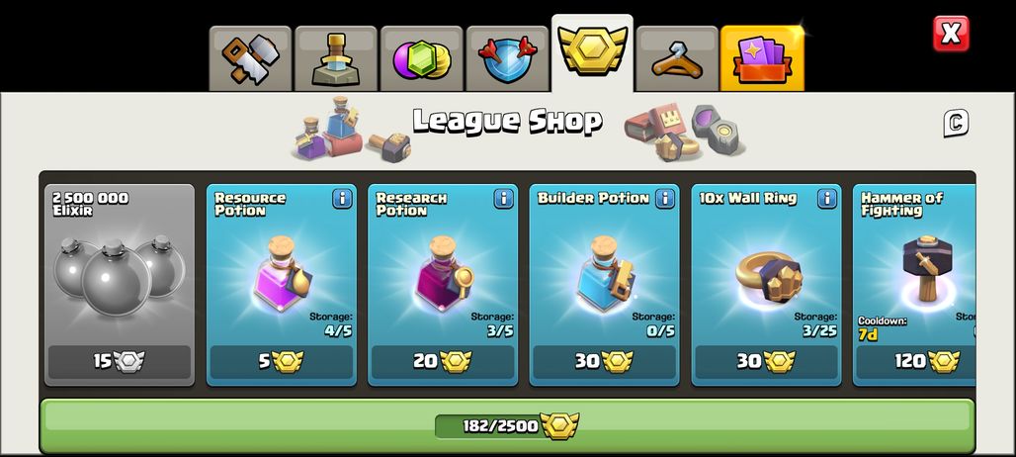This screenshot has width=1016, height=457.
Task: Select the greyed 2 500 000 Elixir card
Action: coord(120,285)
